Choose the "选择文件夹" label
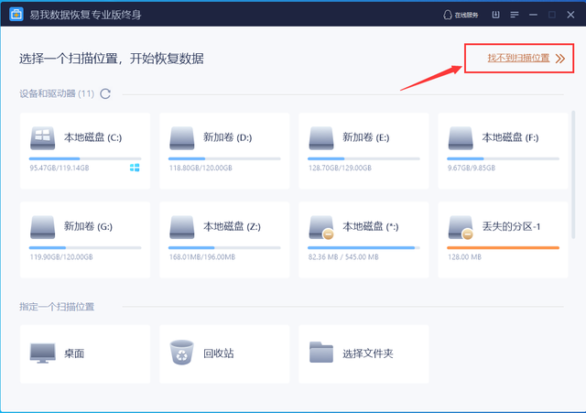The width and height of the screenshot is (586, 413). pos(368,353)
